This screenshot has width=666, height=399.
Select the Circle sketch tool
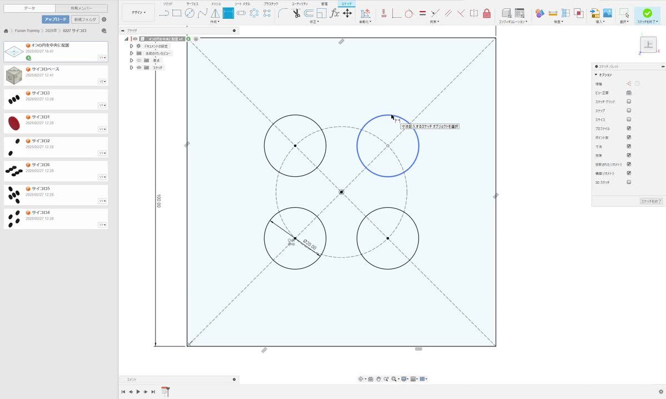(190, 13)
